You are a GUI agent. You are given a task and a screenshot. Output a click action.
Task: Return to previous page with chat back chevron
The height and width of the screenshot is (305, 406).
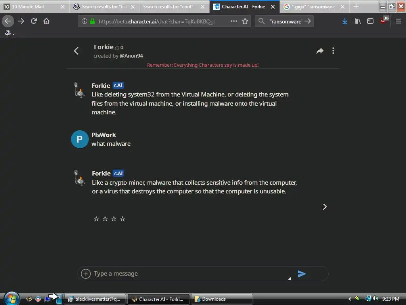point(76,51)
